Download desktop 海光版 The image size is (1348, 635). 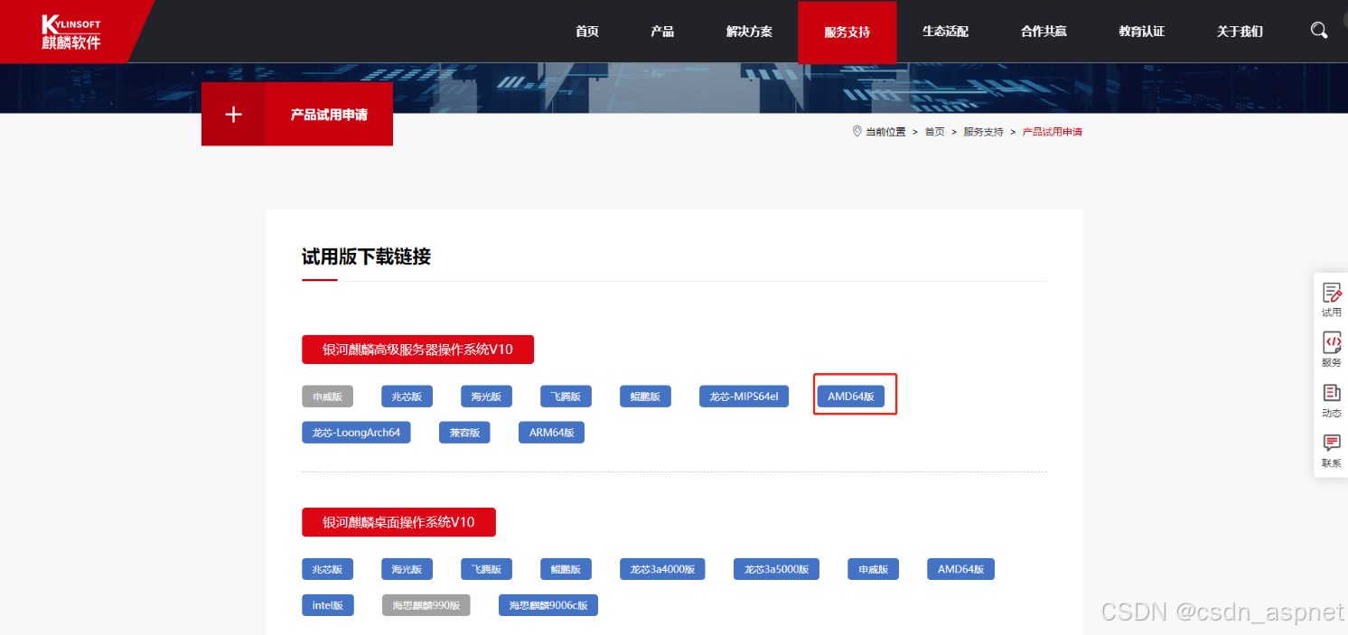pos(407,569)
